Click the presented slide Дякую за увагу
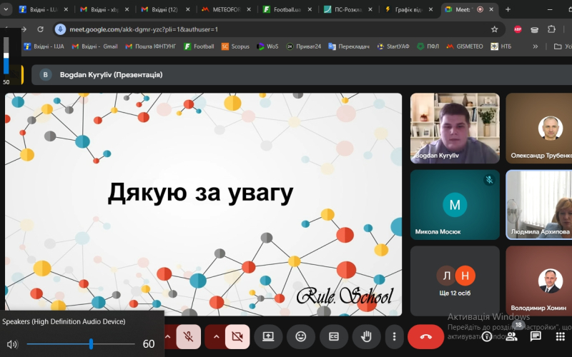The image size is (572, 357). click(x=203, y=204)
